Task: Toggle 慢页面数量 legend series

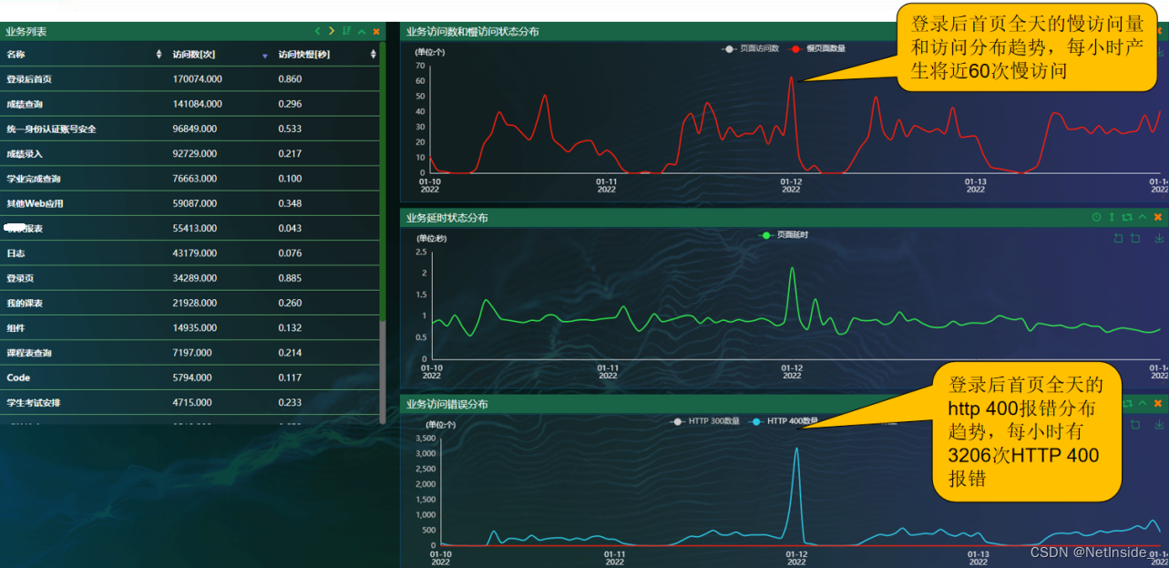Action: coord(817,48)
